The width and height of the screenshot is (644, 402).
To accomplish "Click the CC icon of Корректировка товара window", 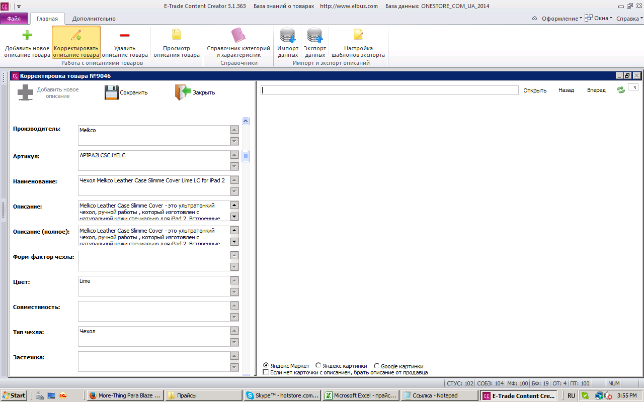I will point(15,76).
